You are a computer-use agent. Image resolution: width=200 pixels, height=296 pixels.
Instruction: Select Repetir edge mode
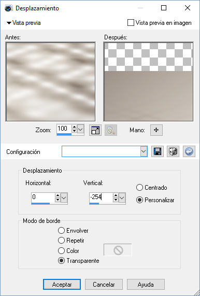click(61, 241)
